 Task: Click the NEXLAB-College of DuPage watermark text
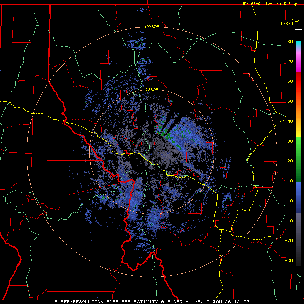[271, 4]
